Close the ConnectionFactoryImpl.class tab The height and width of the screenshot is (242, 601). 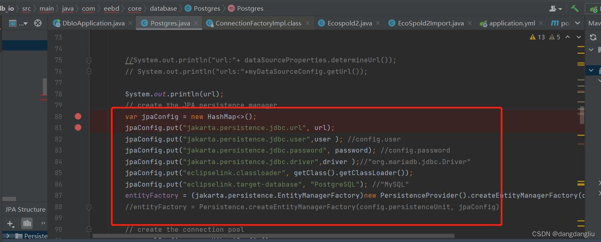coord(307,23)
